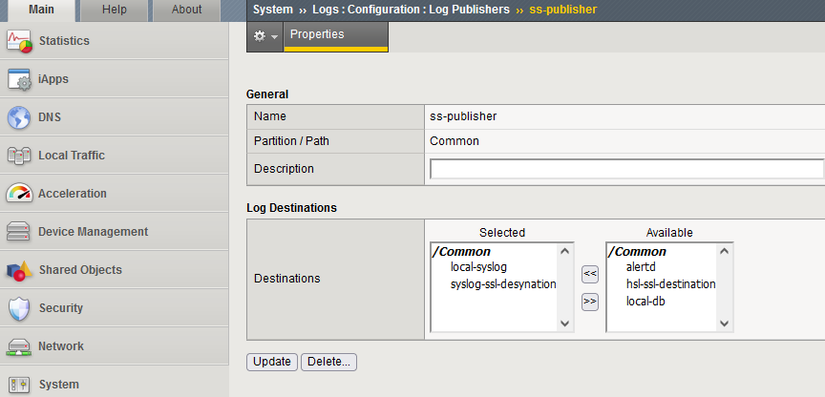Click the Shared Objects icon
The width and height of the screenshot is (825, 397).
(x=19, y=270)
